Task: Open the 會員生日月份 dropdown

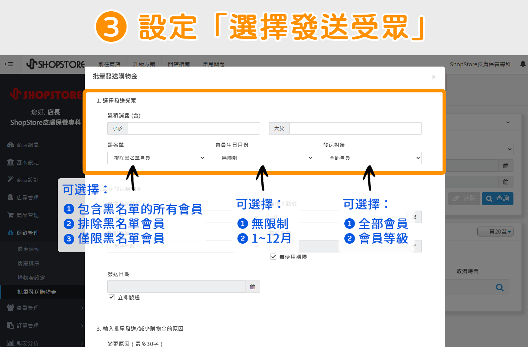Action: pos(264,158)
